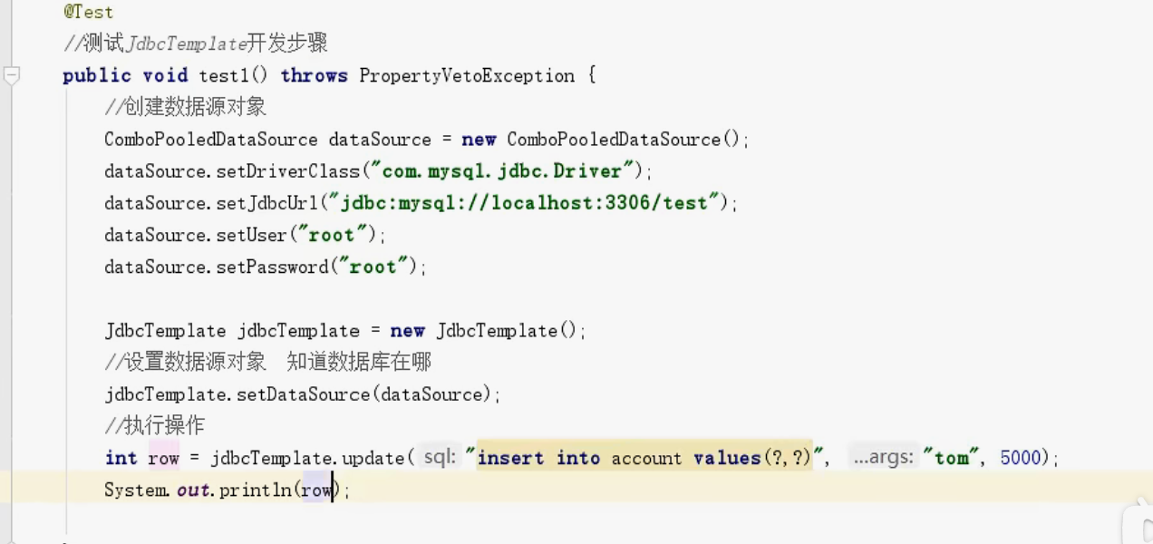
Task: Click the @Test annotation
Action: (x=89, y=12)
